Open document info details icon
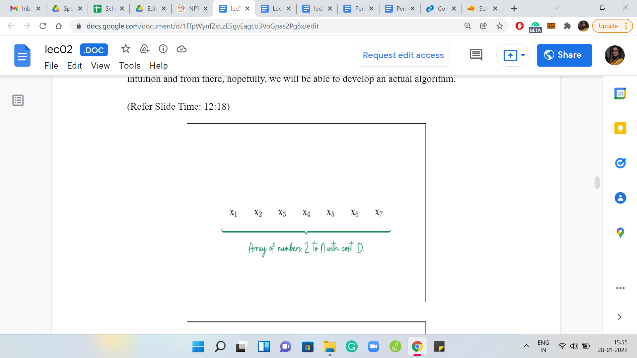Viewport: 637px width, 358px height. coord(163,49)
